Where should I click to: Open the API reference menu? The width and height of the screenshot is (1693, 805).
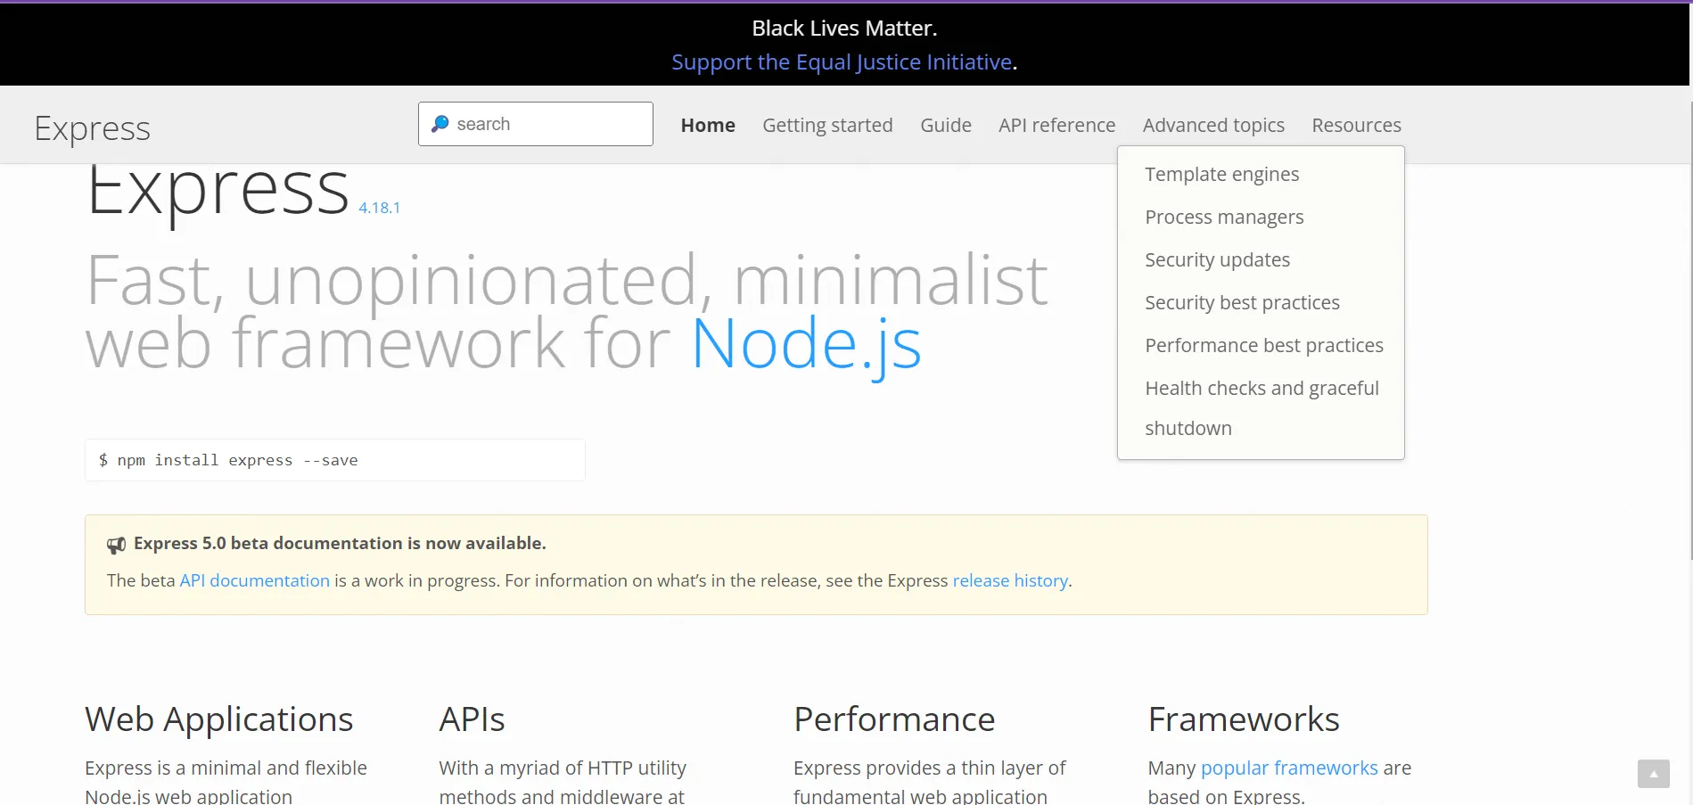pos(1056,125)
